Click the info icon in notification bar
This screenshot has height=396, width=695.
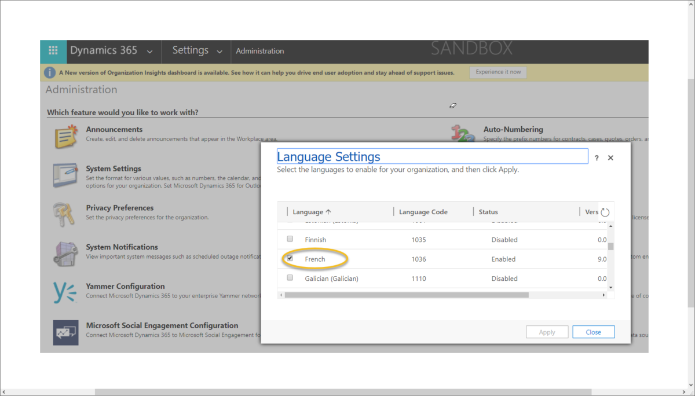[50, 72]
